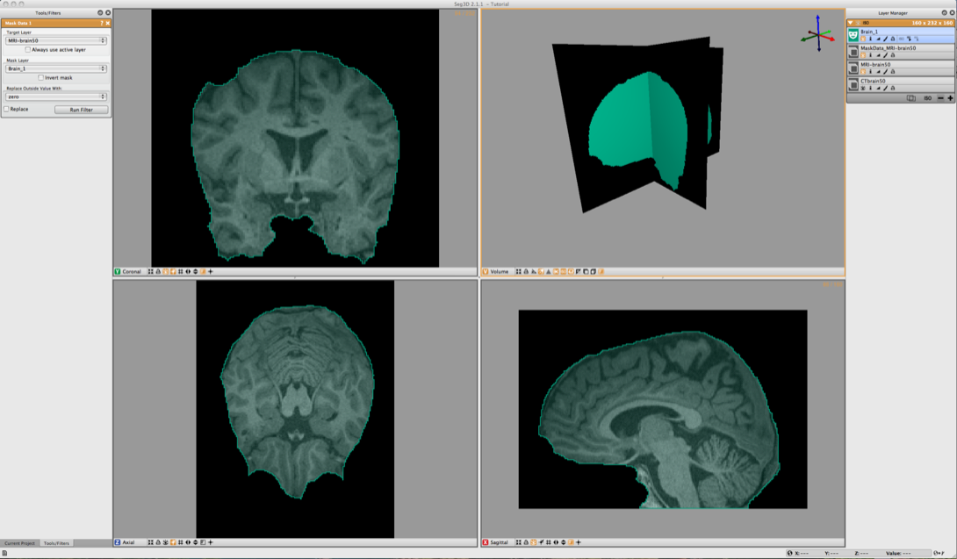Click status message icon in bottom-left corner
957x559 pixels.
(4, 554)
